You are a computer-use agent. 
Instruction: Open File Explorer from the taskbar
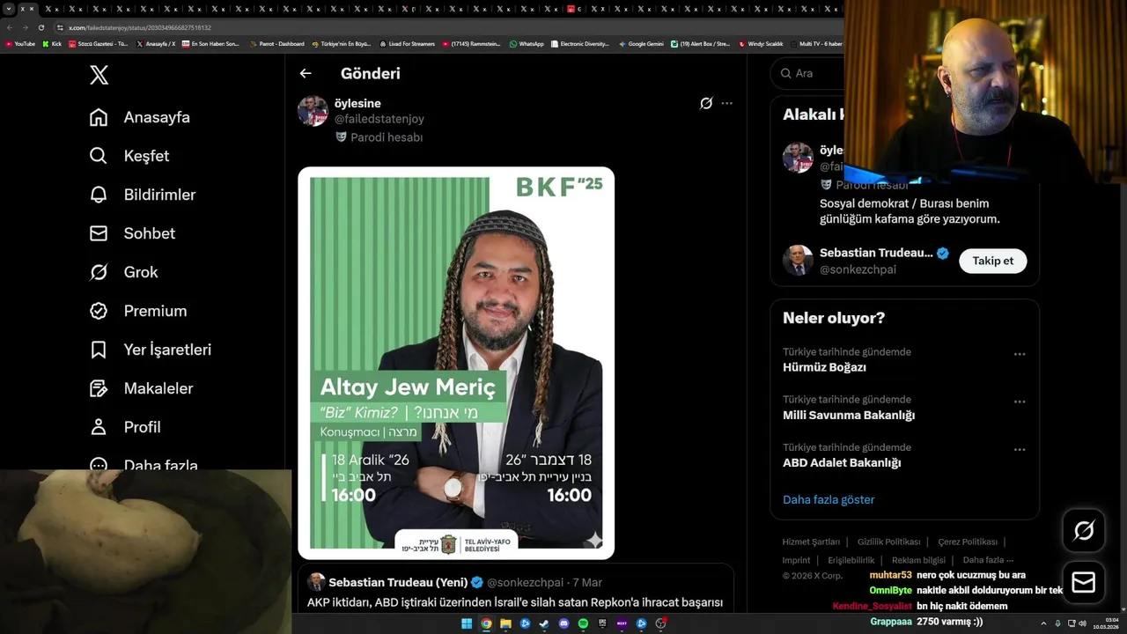click(505, 623)
